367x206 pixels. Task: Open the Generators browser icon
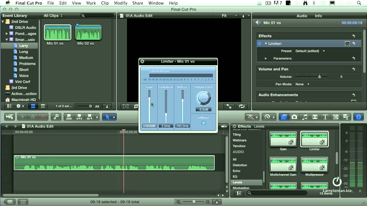[335, 117]
